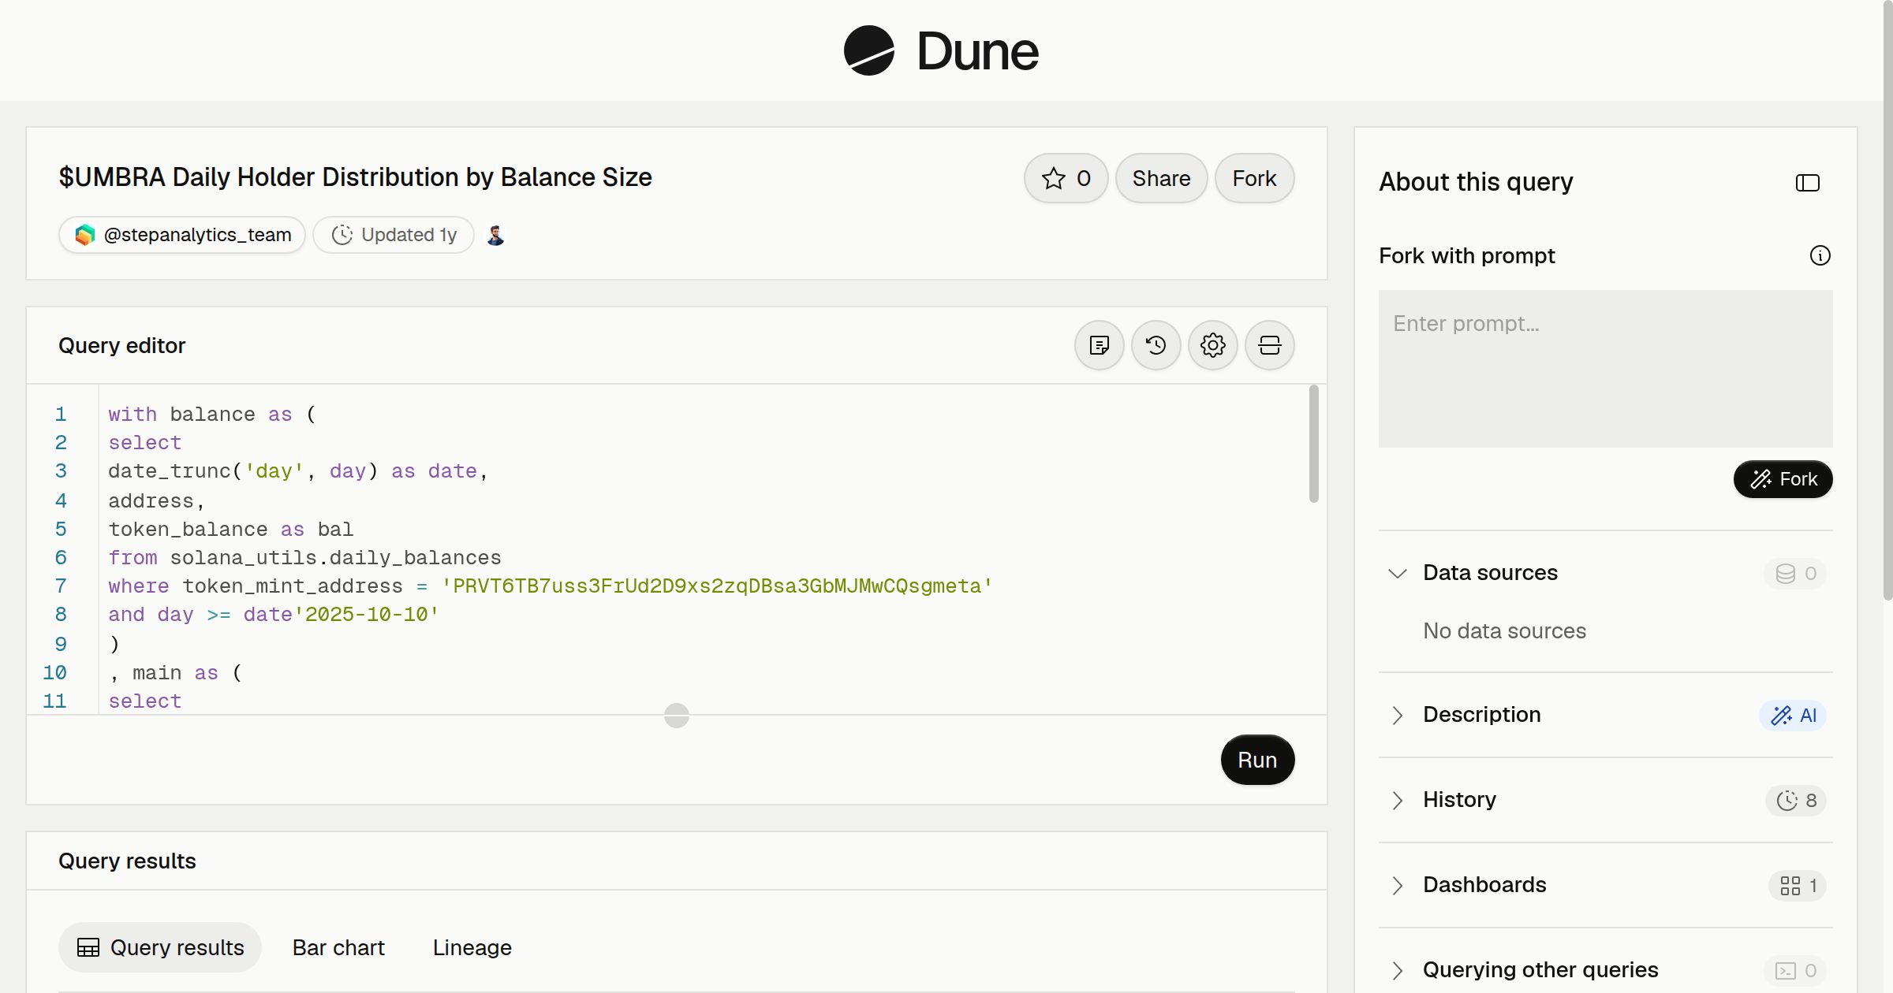Open @stepanalytics_team profile chip

coord(182,235)
